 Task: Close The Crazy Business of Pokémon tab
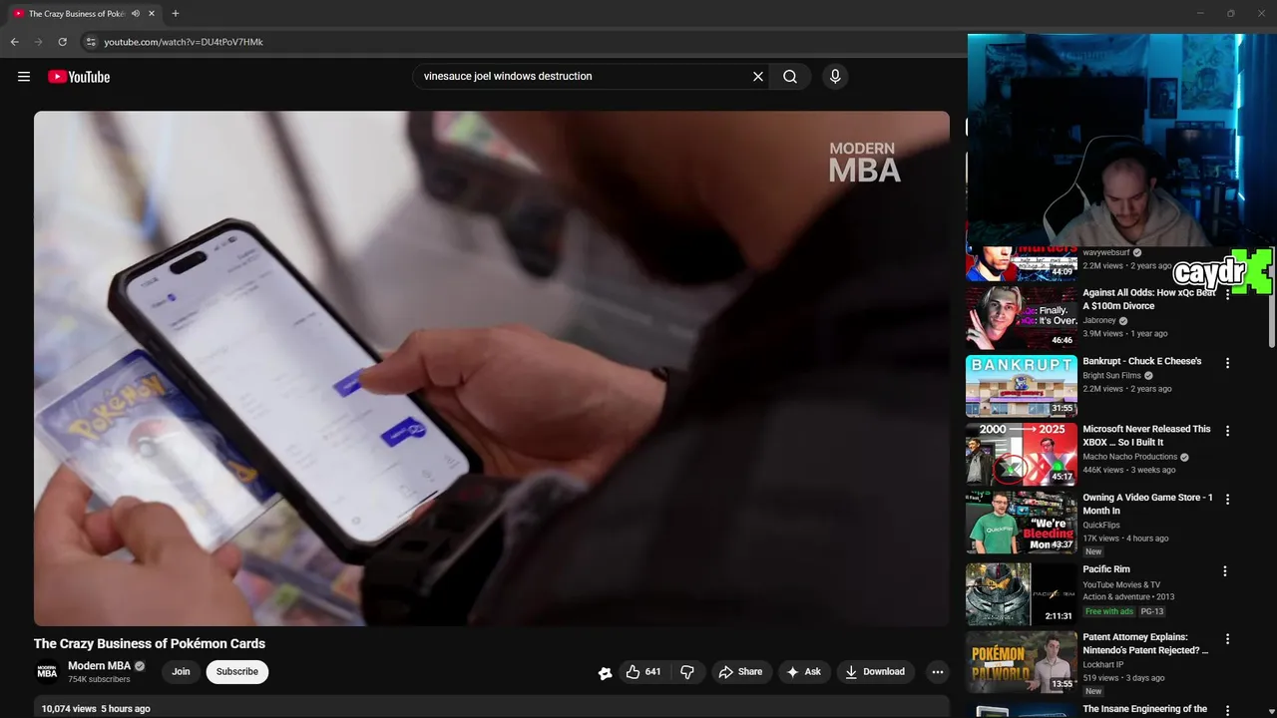152,14
